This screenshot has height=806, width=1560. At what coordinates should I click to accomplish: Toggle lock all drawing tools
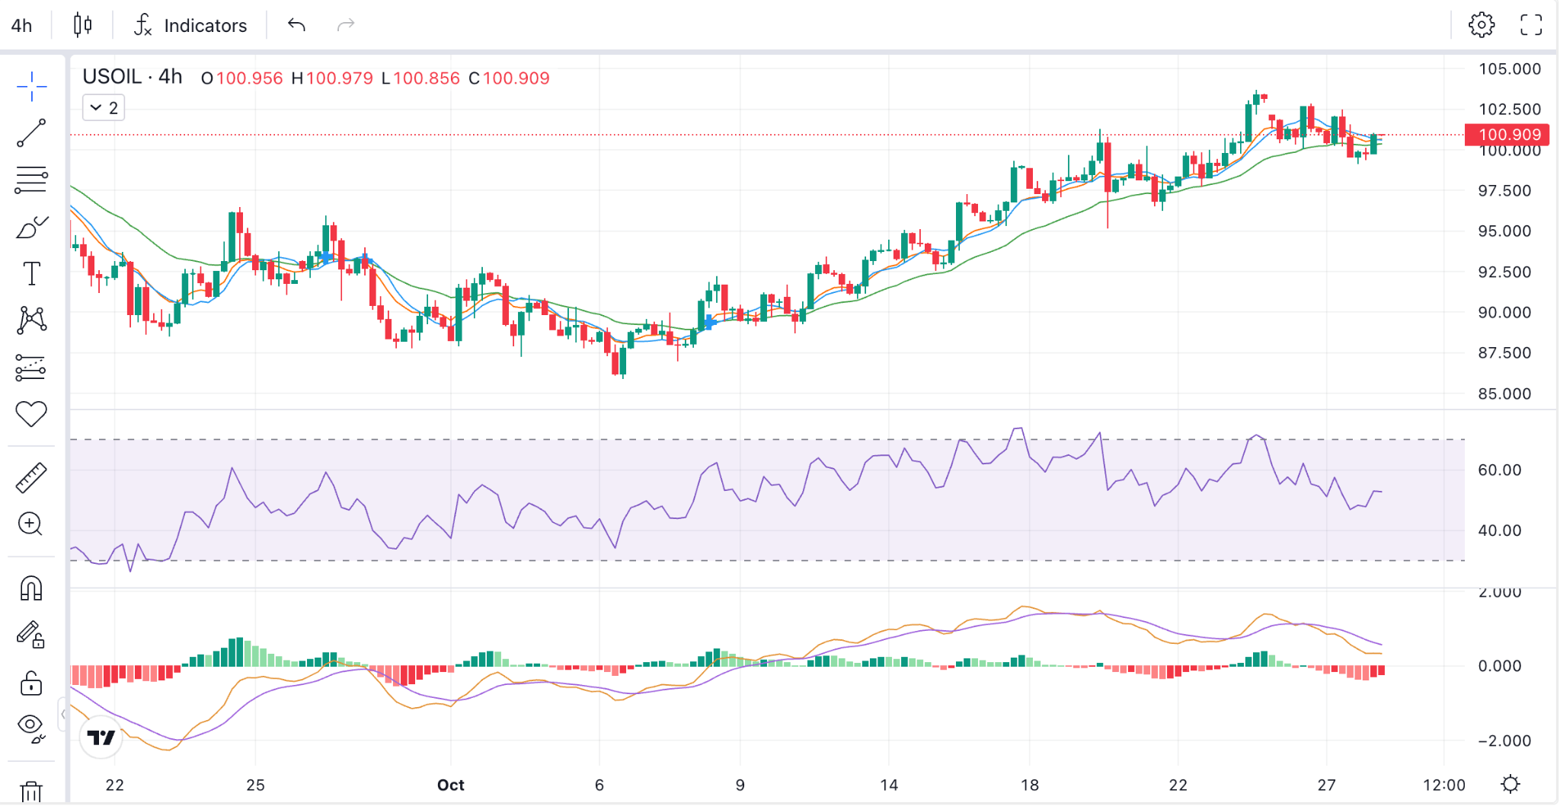31,683
